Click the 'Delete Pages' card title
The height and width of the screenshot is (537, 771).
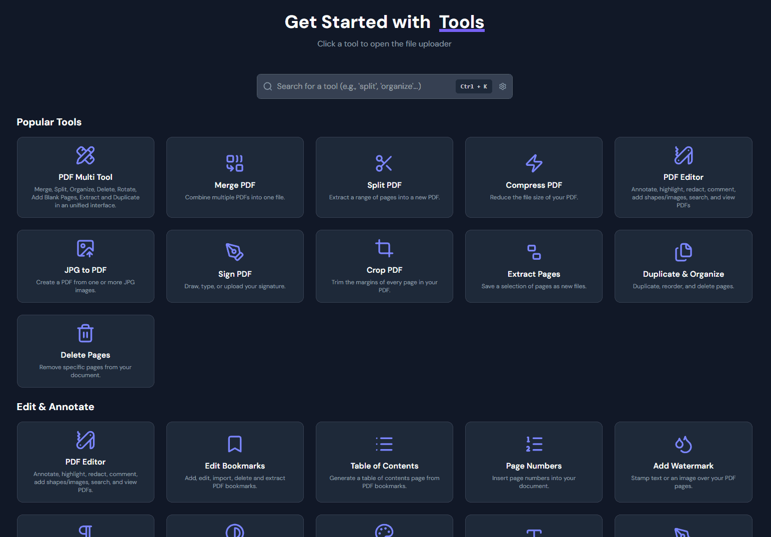(x=85, y=355)
